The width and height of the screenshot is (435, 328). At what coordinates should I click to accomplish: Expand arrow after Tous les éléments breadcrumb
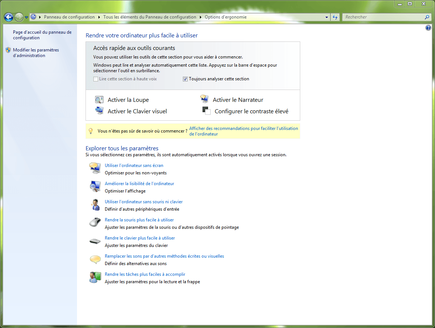click(201, 17)
